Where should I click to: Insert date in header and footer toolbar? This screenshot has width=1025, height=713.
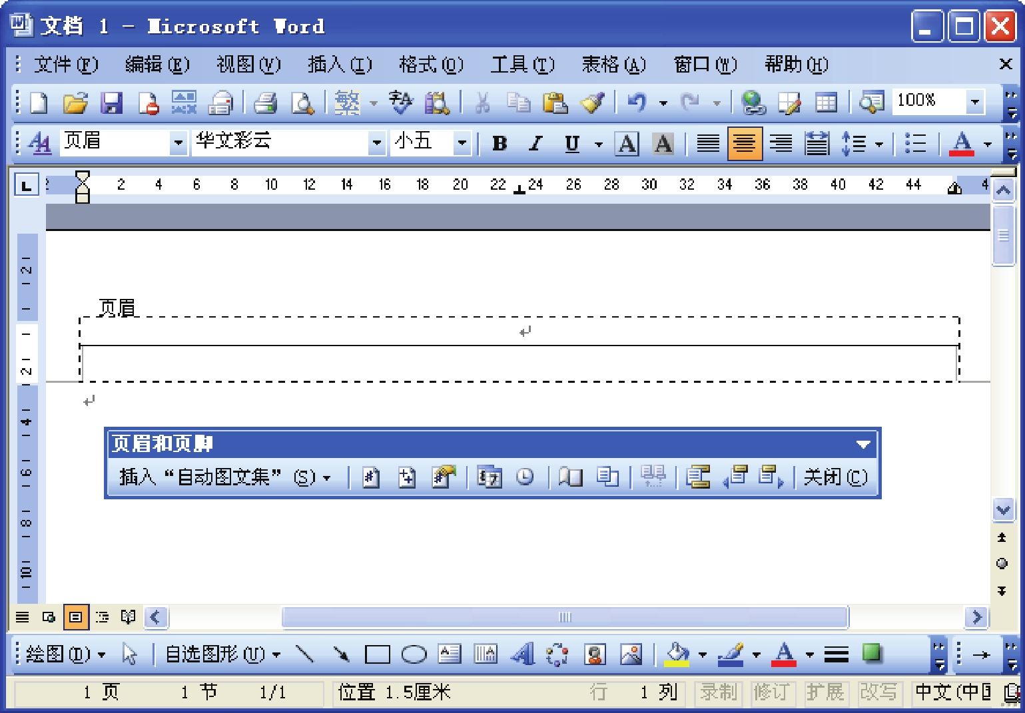click(490, 477)
